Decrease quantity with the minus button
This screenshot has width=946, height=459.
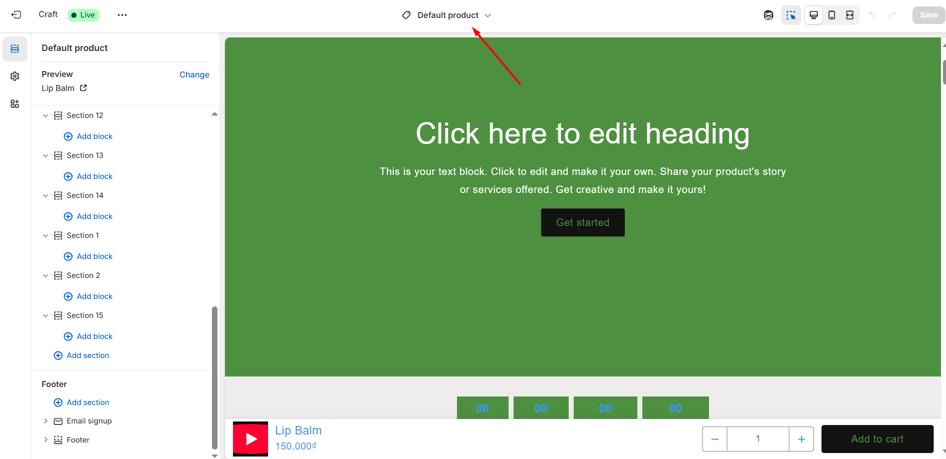tap(715, 439)
